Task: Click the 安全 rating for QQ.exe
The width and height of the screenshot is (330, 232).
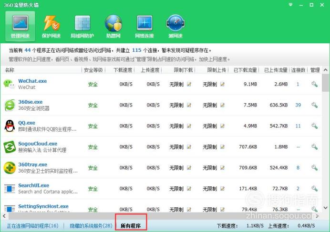Action: tap(93, 126)
